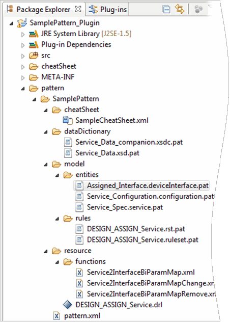Click the Service2InterfaceBiParamMapRemove XML icon
The image size is (230, 322).
(x=79, y=294)
